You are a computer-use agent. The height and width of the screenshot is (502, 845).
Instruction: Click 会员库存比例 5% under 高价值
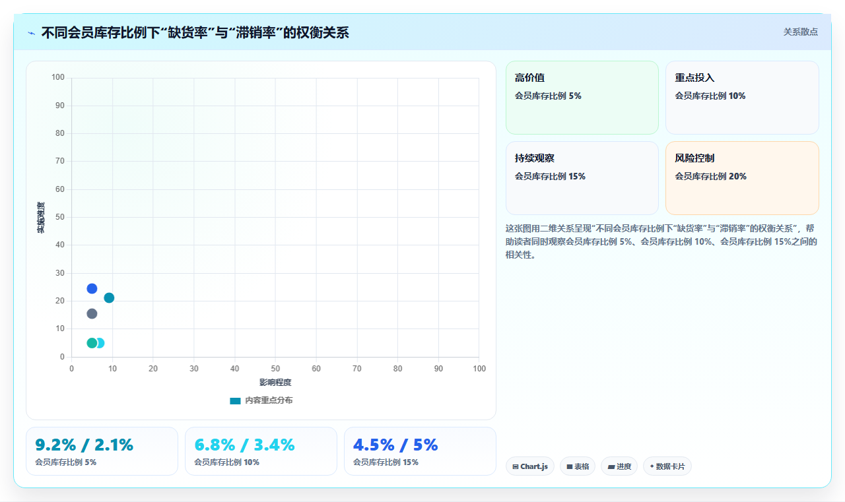(548, 96)
